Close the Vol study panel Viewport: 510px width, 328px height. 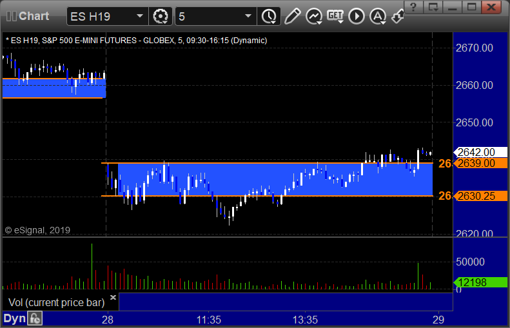(x=113, y=297)
